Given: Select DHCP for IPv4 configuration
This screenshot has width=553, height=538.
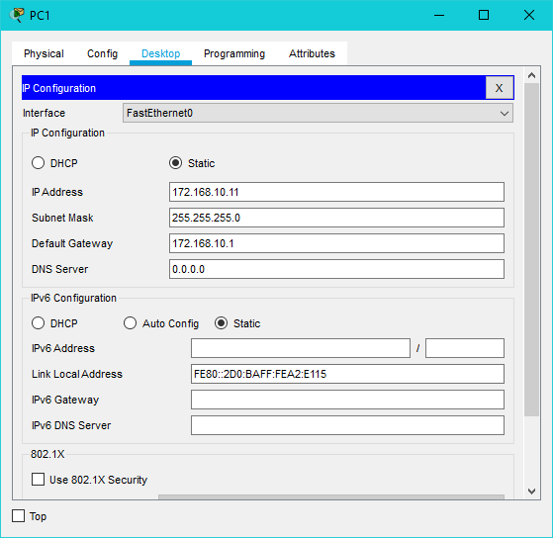Looking at the screenshot, I should (39, 163).
